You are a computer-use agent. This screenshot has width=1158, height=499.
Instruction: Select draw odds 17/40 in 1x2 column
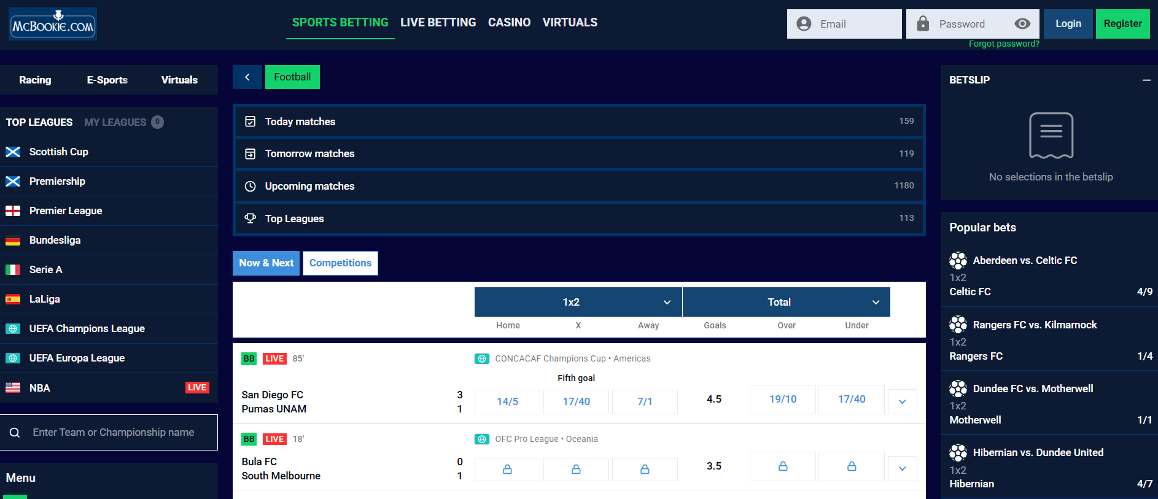577,402
